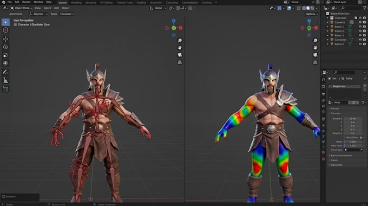
Task: Collapse the Translate panel section
Action: 336,113
